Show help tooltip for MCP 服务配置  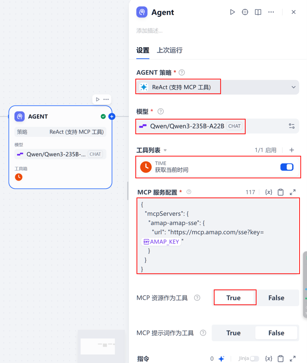[189, 192]
